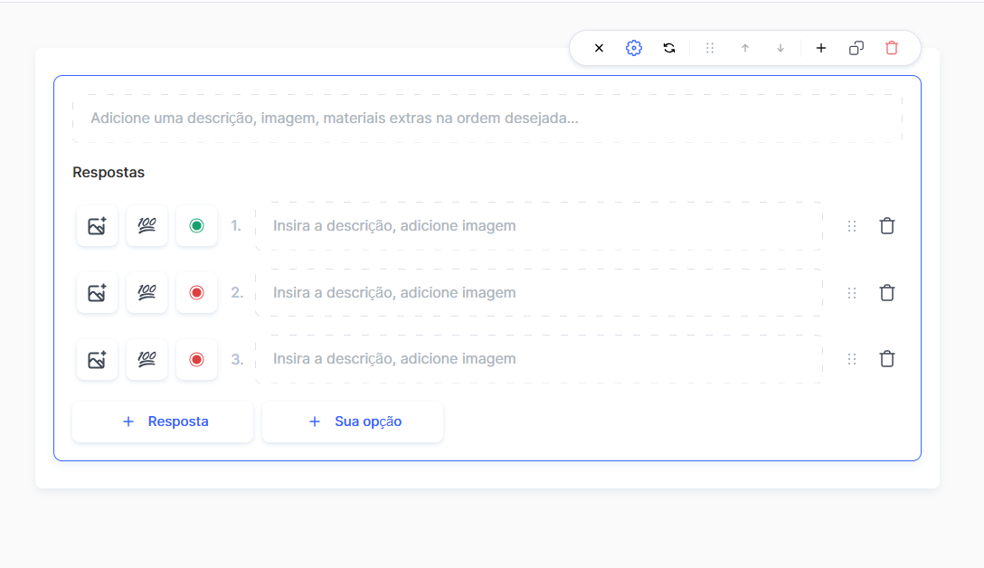Click the plus icon in top toolbar

tap(821, 48)
